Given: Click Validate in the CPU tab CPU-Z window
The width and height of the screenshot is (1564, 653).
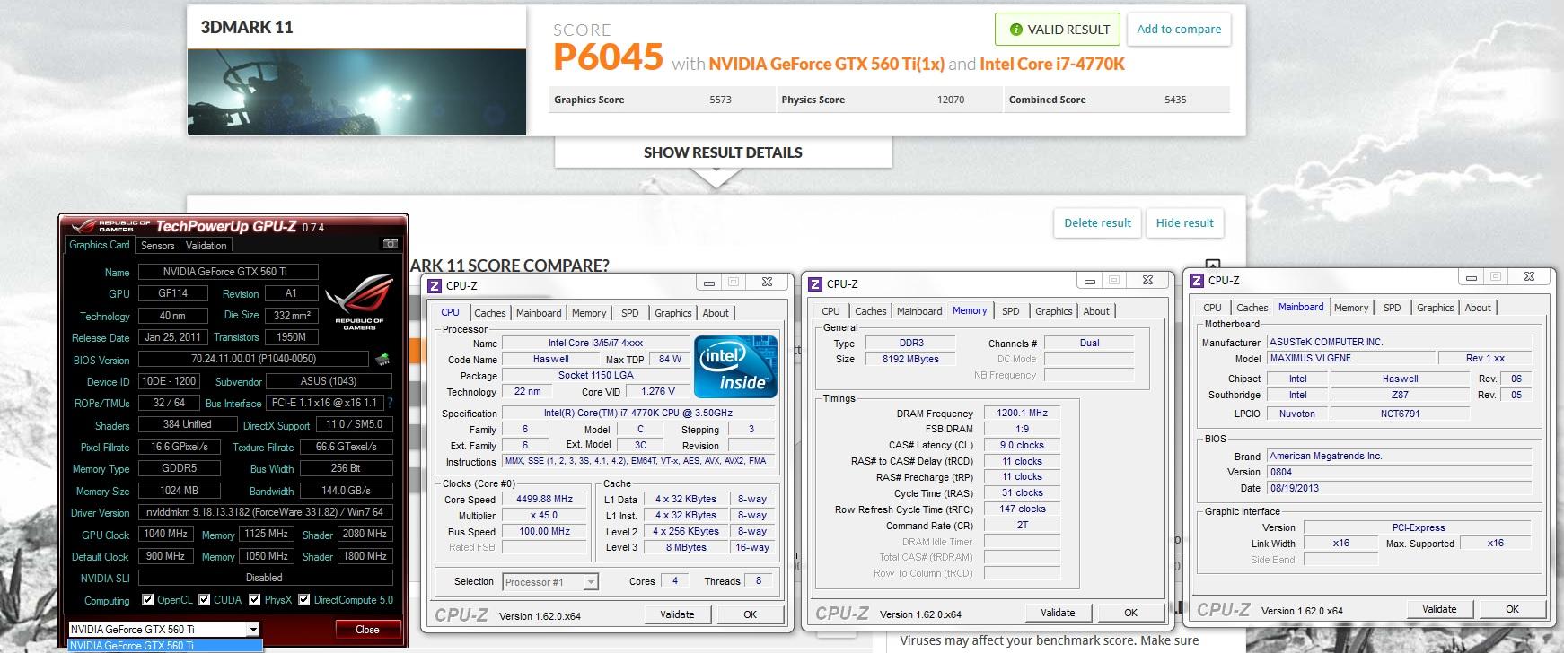Looking at the screenshot, I should point(677,614).
